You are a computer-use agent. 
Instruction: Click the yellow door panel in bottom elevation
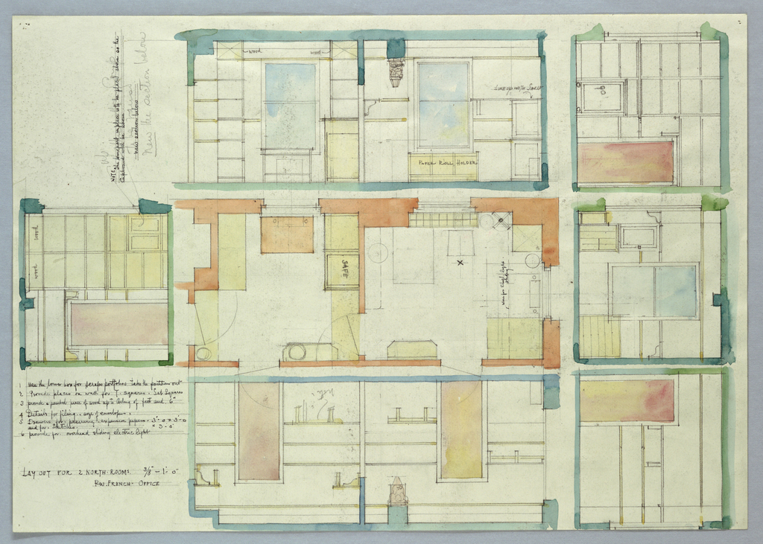click(461, 429)
